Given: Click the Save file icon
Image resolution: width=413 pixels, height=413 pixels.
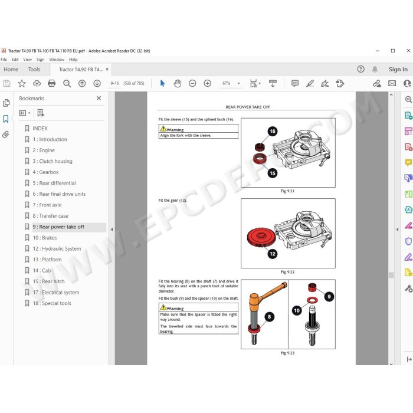Looking at the screenshot, I should click(6, 84).
